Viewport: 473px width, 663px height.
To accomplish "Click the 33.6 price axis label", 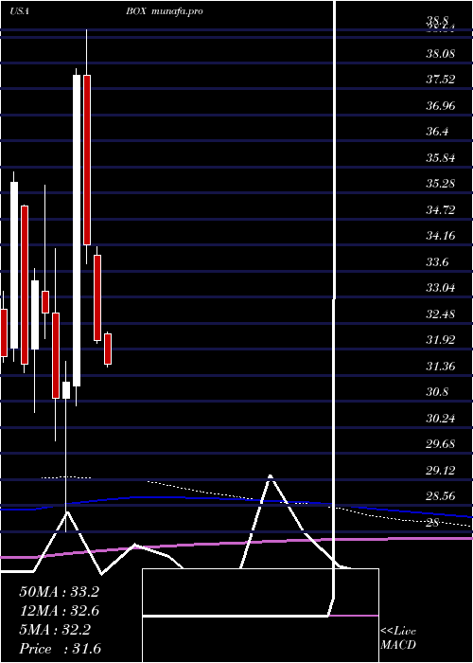I will [437, 262].
